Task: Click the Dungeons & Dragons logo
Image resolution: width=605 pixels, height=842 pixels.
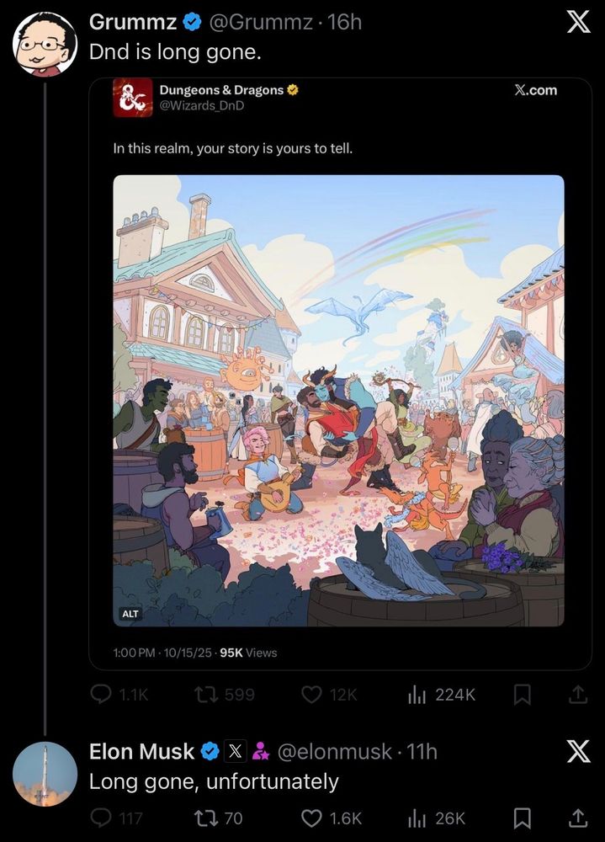Action: (x=133, y=98)
